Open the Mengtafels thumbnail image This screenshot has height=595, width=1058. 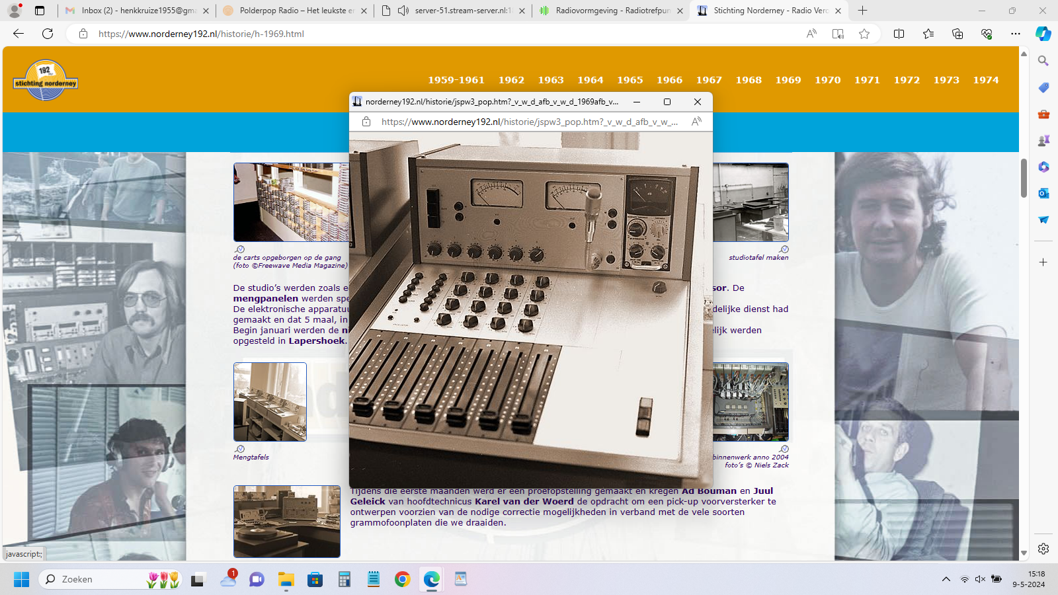click(x=270, y=401)
